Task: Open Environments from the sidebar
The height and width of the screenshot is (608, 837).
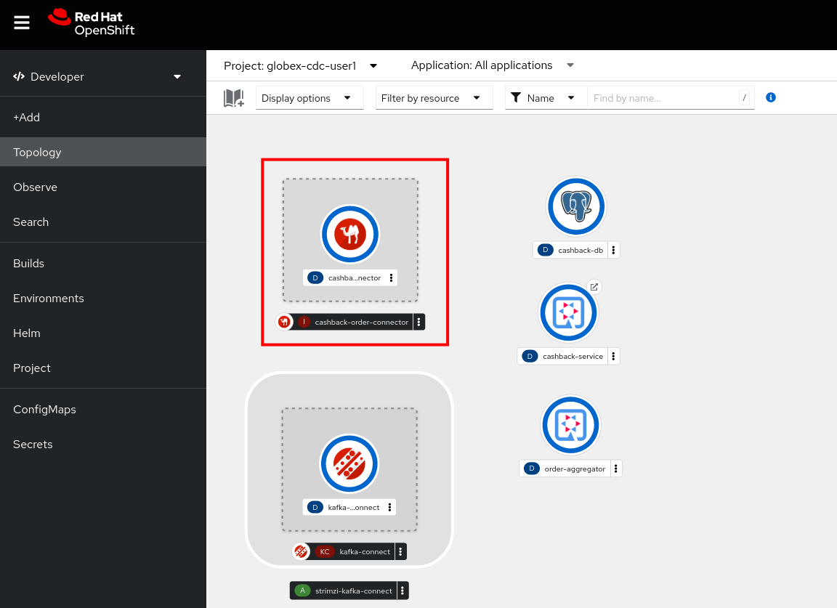Action: tap(103, 299)
